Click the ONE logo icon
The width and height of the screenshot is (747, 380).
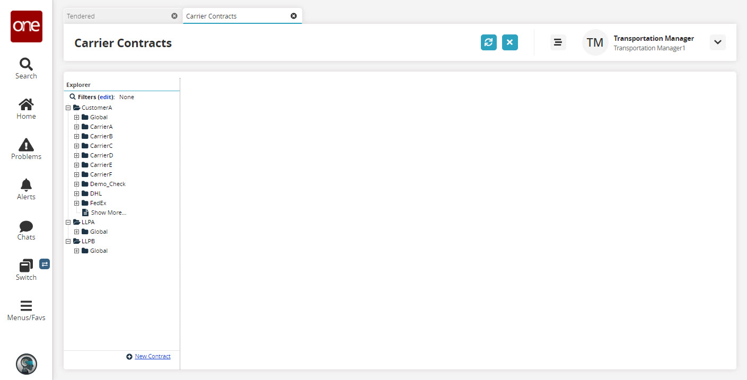tap(27, 26)
